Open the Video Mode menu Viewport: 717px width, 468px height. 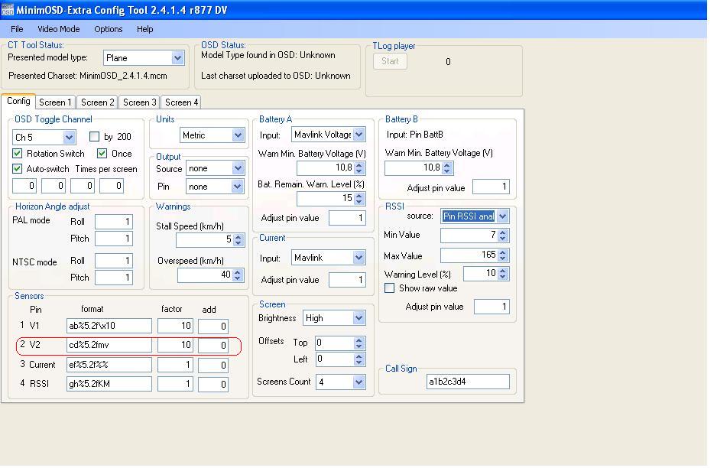pos(59,29)
